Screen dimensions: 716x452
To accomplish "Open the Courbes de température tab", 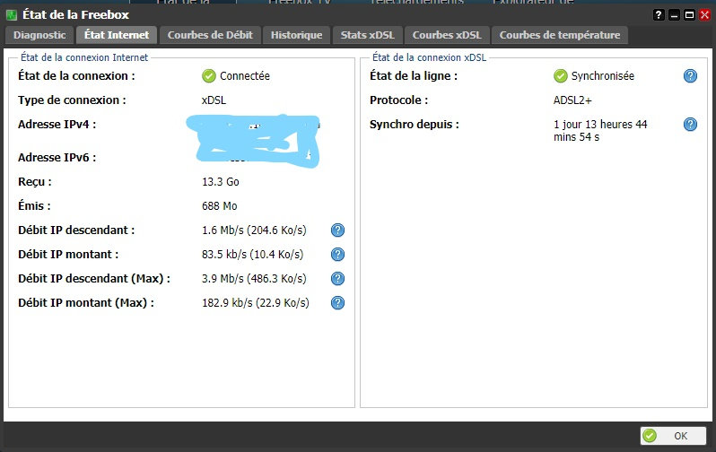I will click(560, 35).
